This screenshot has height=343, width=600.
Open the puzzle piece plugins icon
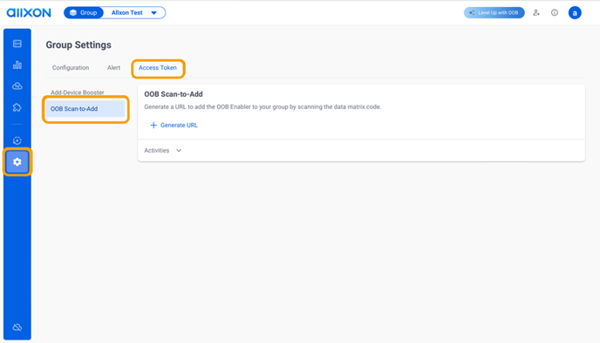[x=17, y=107]
